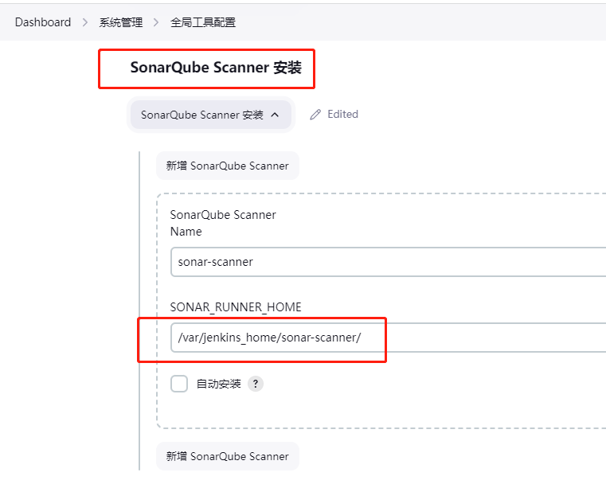
Task: Enable the 自动安装 checkbox
Action: (x=179, y=384)
